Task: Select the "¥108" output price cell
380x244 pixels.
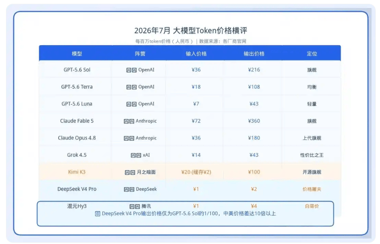Action: pyautogui.click(x=254, y=87)
